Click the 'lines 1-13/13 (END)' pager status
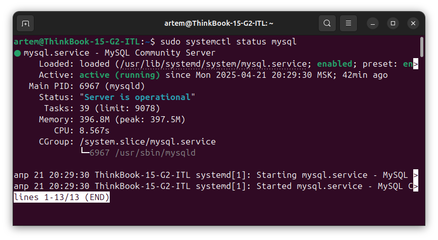Viewport: 438px width, 240px height. [62, 197]
